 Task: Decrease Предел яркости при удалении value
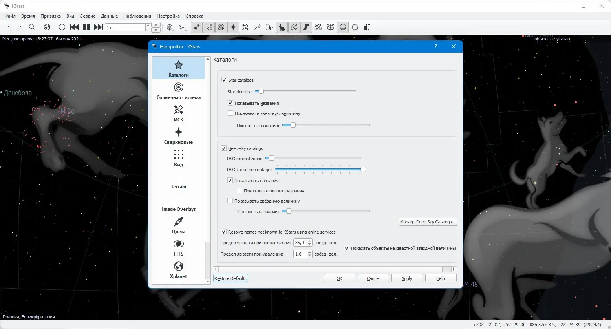(x=309, y=256)
